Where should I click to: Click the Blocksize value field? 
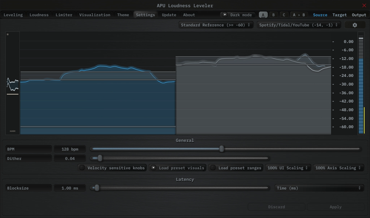tap(70, 188)
